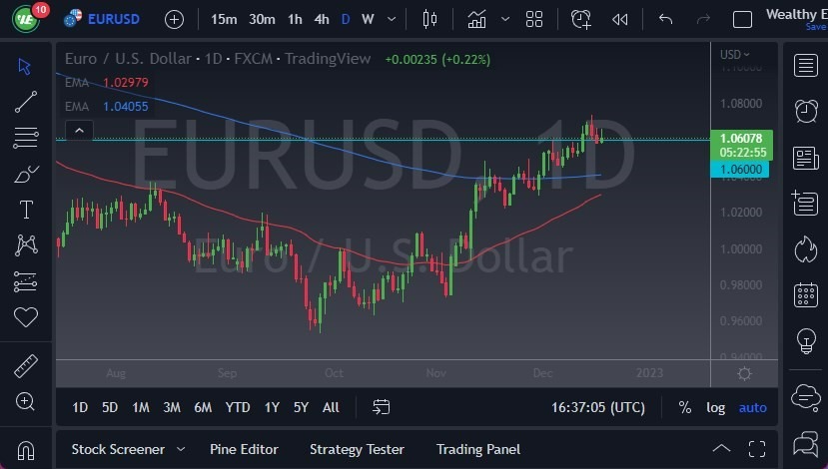Redo the chart action
Image resolution: width=828 pixels, height=469 pixels.
(x=703, y=20)
